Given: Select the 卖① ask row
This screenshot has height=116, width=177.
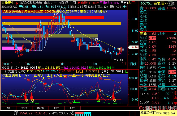Looking at the screenshot, I should click(x=158, y=29).
